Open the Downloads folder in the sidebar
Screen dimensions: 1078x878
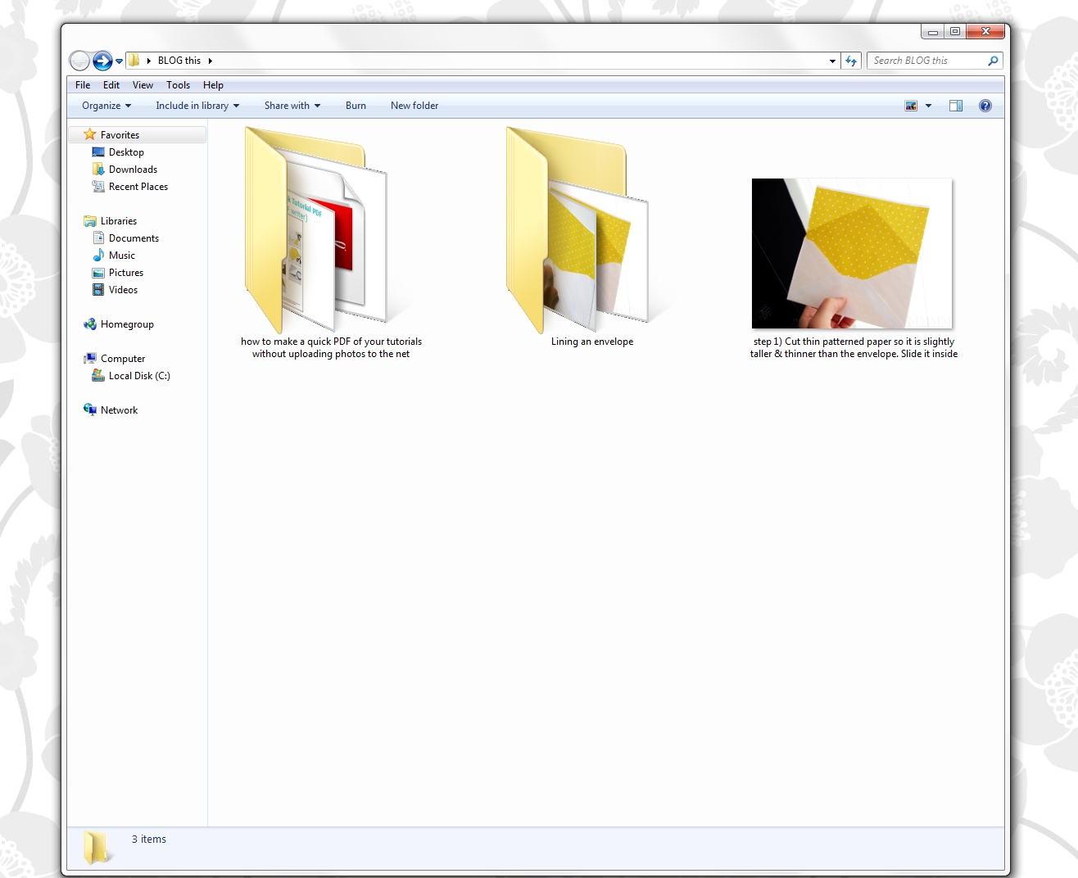click(132, 170)
